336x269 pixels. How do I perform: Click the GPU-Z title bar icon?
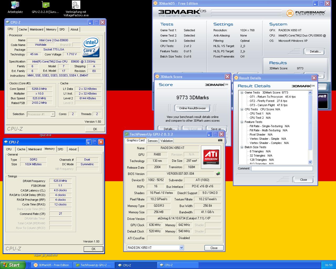click(x=127, y=134)
